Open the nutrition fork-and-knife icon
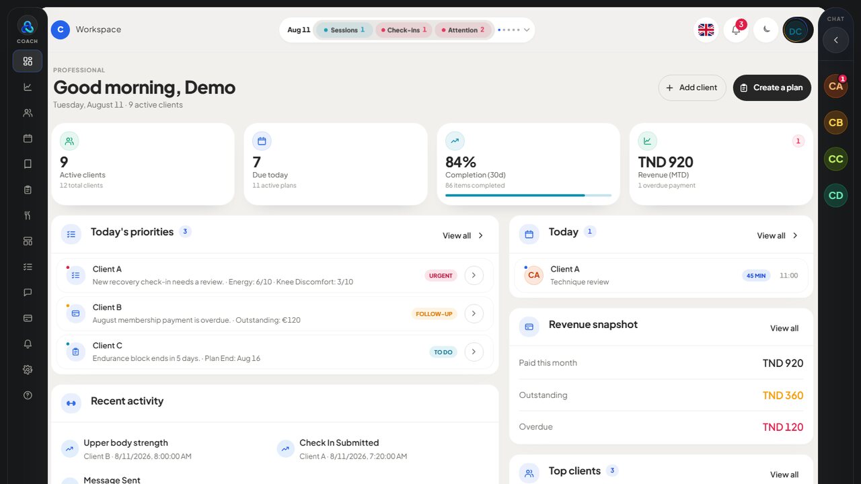861x484 pixels. 28,215
